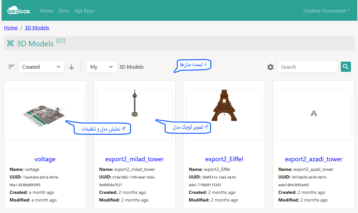This screenshot has height=213, width=358.
Task: Open the settings gear icon
Action: point(270,67)
